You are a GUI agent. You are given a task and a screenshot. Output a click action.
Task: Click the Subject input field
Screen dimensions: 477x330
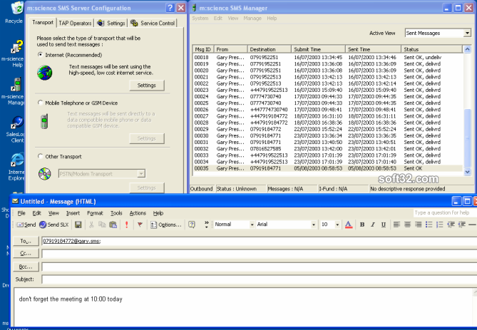(260, 279)
